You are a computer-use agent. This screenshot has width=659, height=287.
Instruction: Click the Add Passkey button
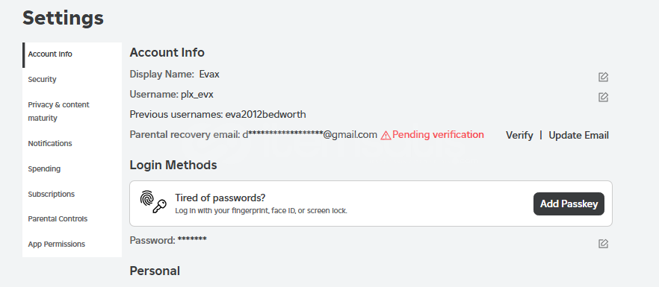point(569,204)
